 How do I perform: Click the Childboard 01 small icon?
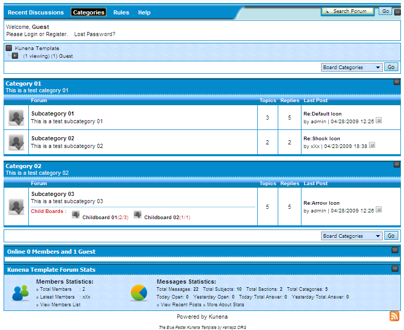pyautogui.click(x=75, y=214)
